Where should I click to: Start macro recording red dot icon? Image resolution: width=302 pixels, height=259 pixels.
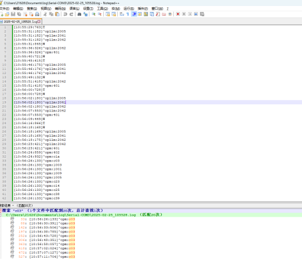178,14
